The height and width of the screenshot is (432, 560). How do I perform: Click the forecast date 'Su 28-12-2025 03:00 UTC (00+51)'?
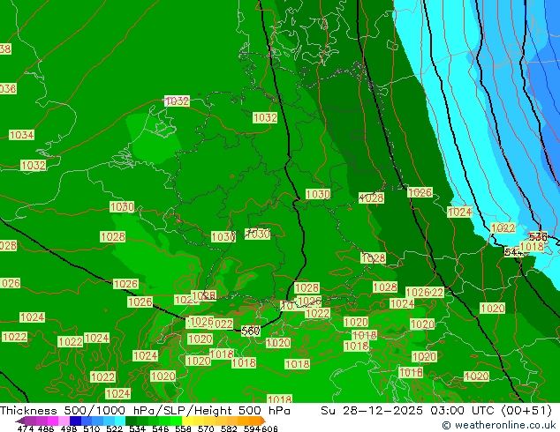pos(436,411)
